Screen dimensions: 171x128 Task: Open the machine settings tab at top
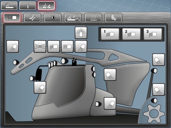pos(46,6)
